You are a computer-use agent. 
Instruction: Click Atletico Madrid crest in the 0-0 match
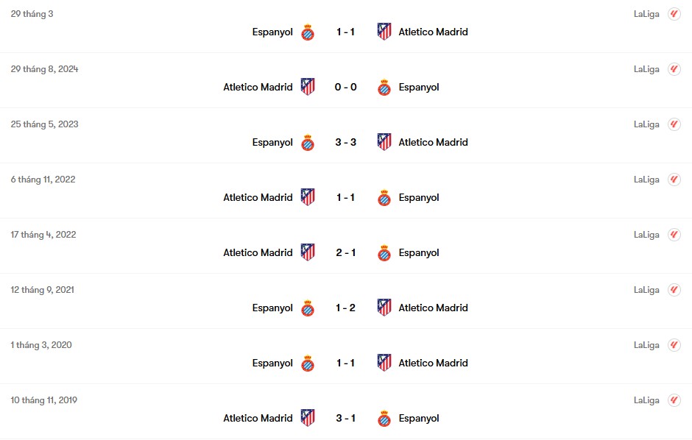(x=308, y=87)
